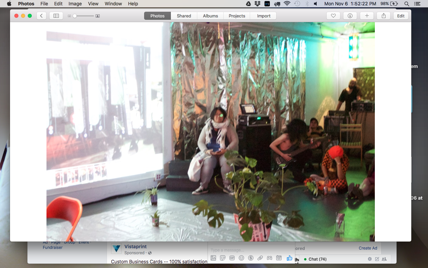Open the File menu
Image resolution: width=428 pixels, height=268 pixels.
click(x=44, y=4)
